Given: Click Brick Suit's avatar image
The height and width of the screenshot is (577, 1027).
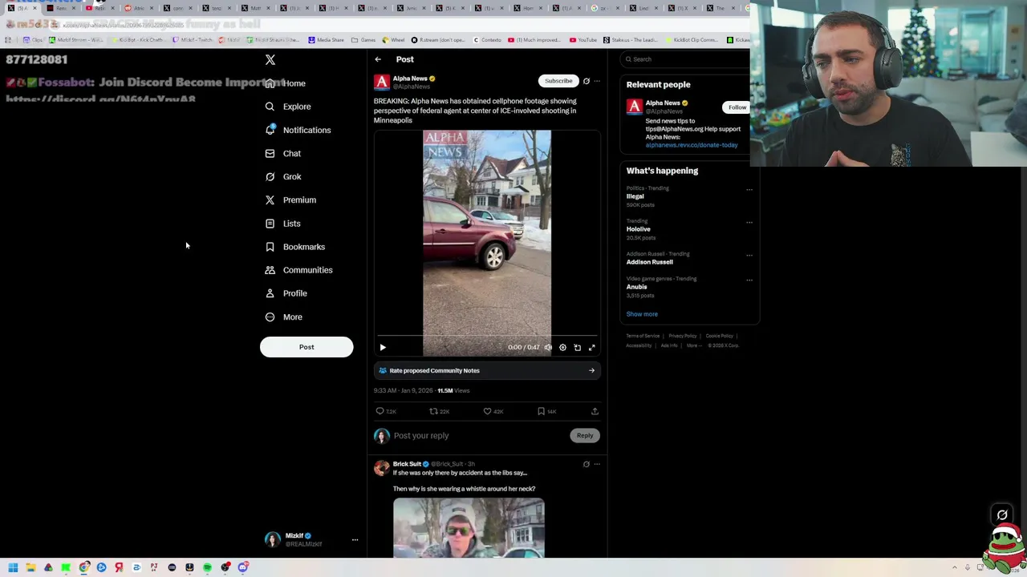Looking at the screenshot, I should tap(382, 467).
